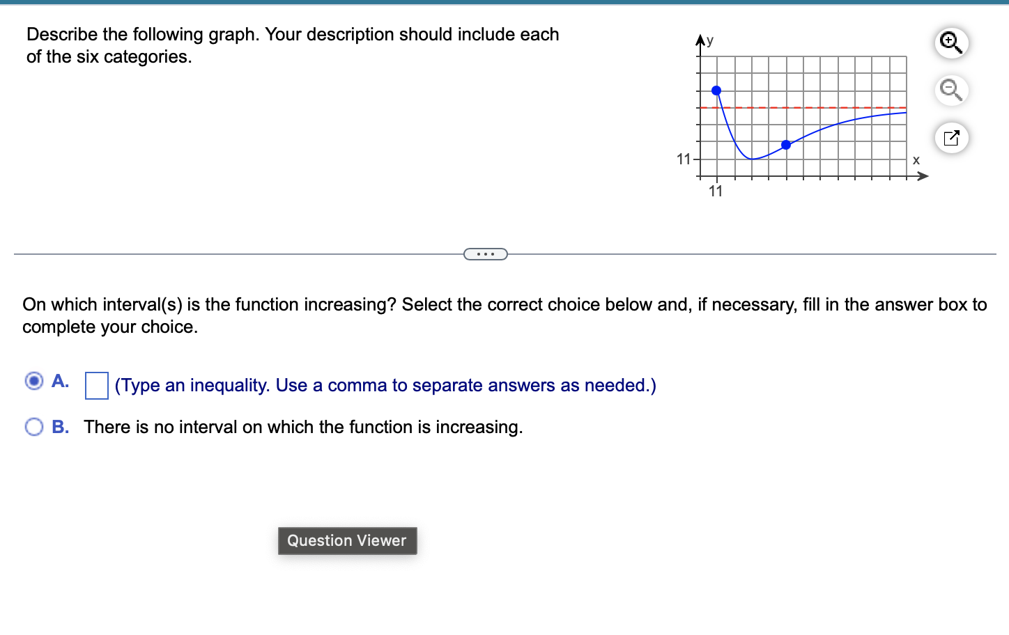Click the zoom-in magnifier icon above the graph
Screen dimensions: 1009x635
[x=951, y=43]
